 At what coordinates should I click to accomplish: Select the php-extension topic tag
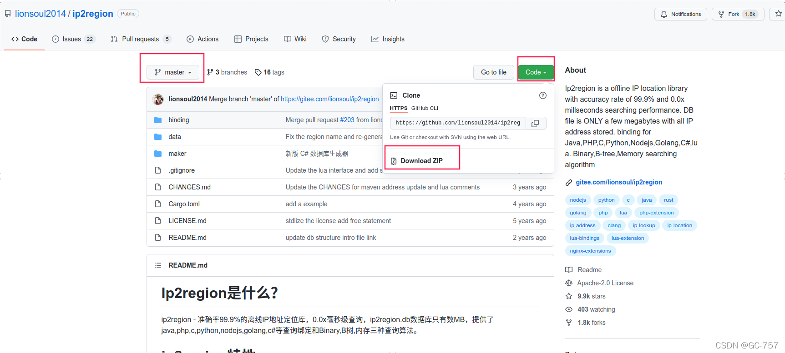(656, 213)
